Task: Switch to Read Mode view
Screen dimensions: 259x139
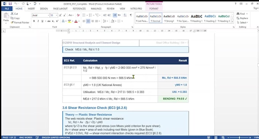Action: pos(209,137)
